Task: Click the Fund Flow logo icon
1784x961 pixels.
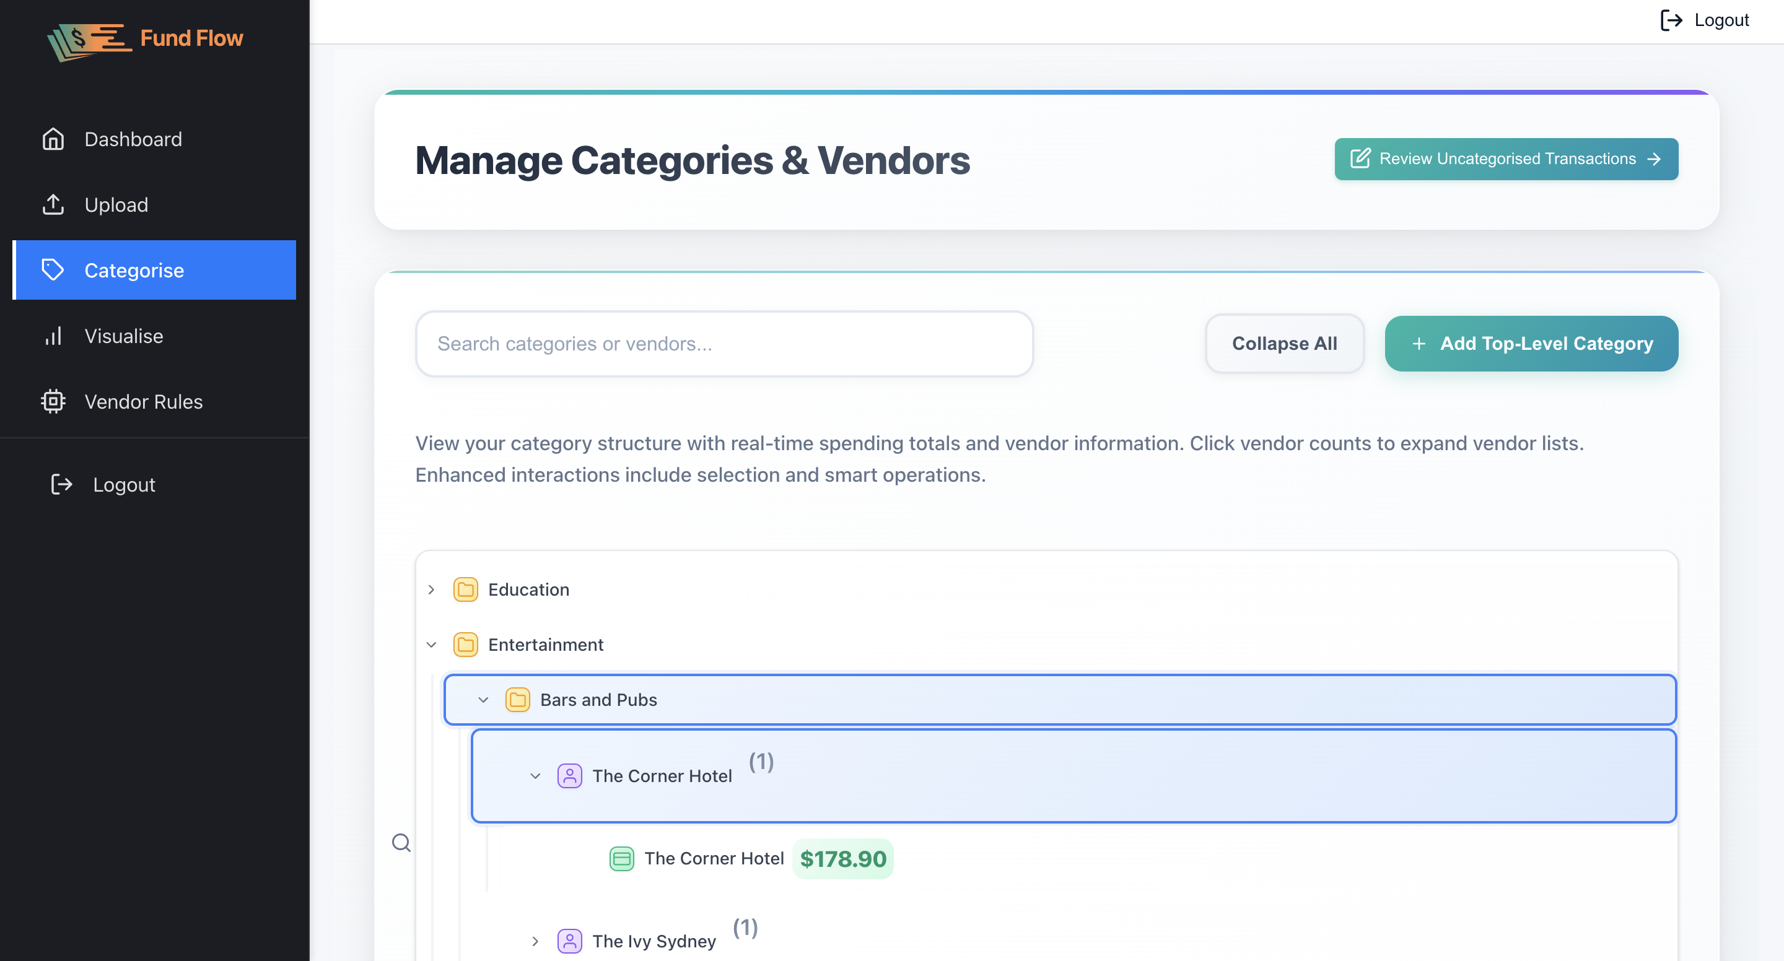Action: tap(89, 41)
